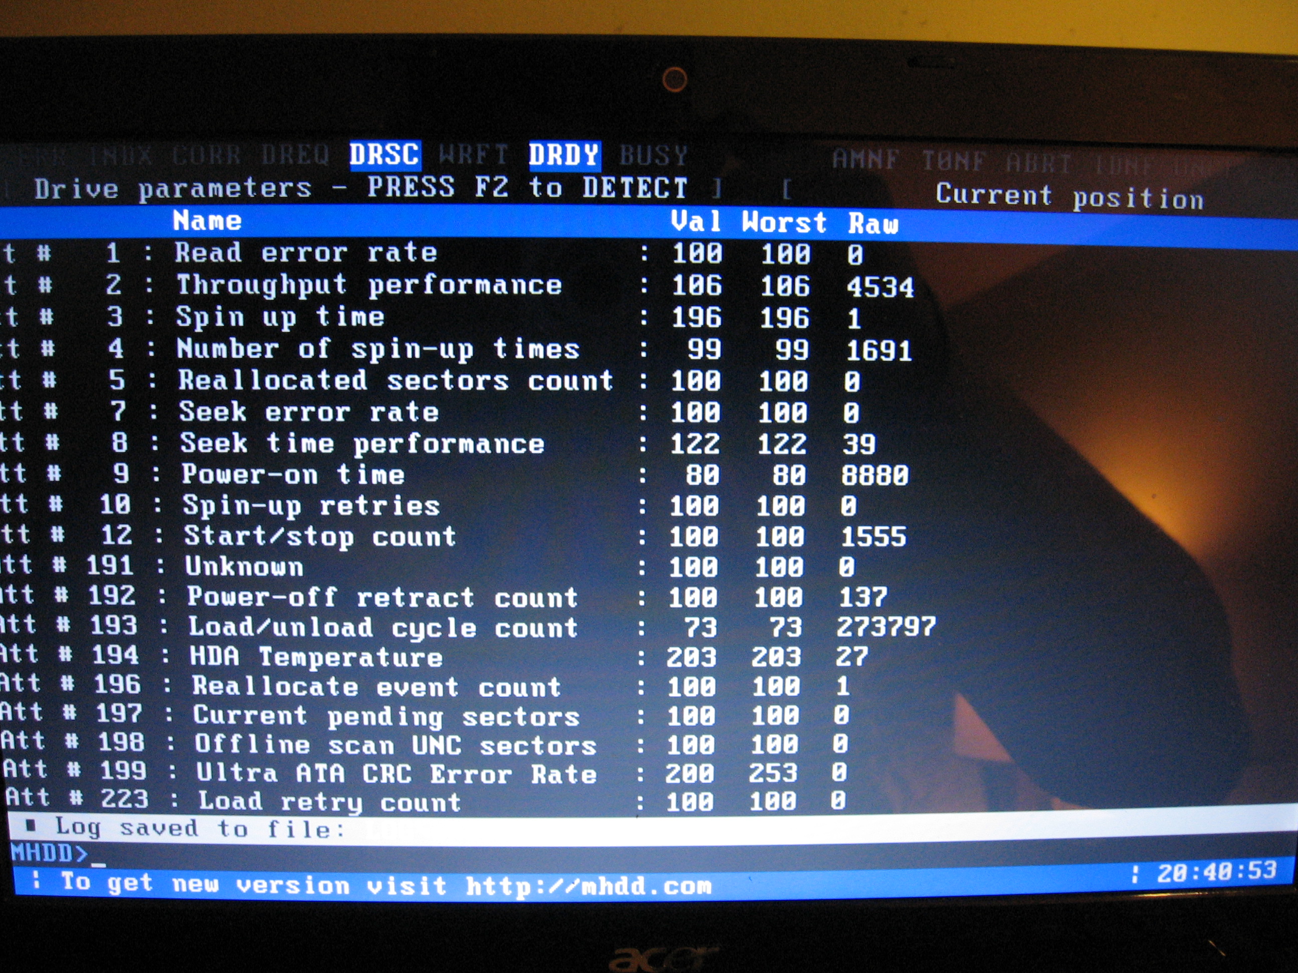Click the 'Raw' column header

click(873, 224)
